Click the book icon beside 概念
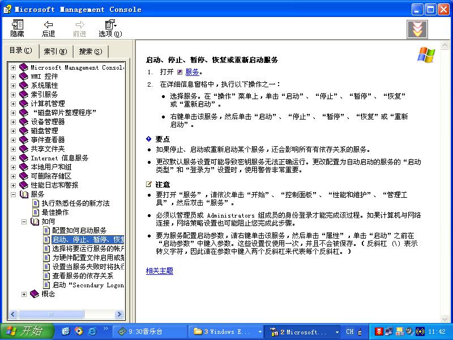Screen dimensions: 453x340 click(x=35, y=294)
